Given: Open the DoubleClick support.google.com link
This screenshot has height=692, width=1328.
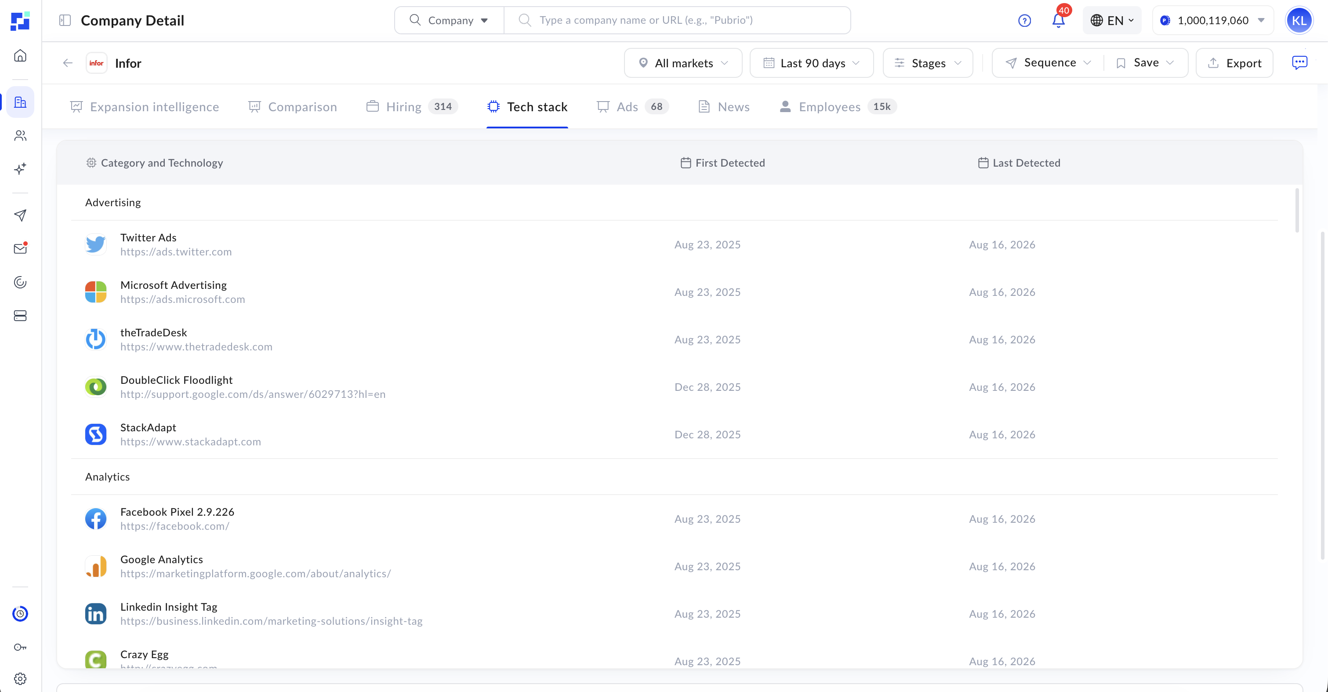Looking at the screenshot, I should (x=253, y=394).
